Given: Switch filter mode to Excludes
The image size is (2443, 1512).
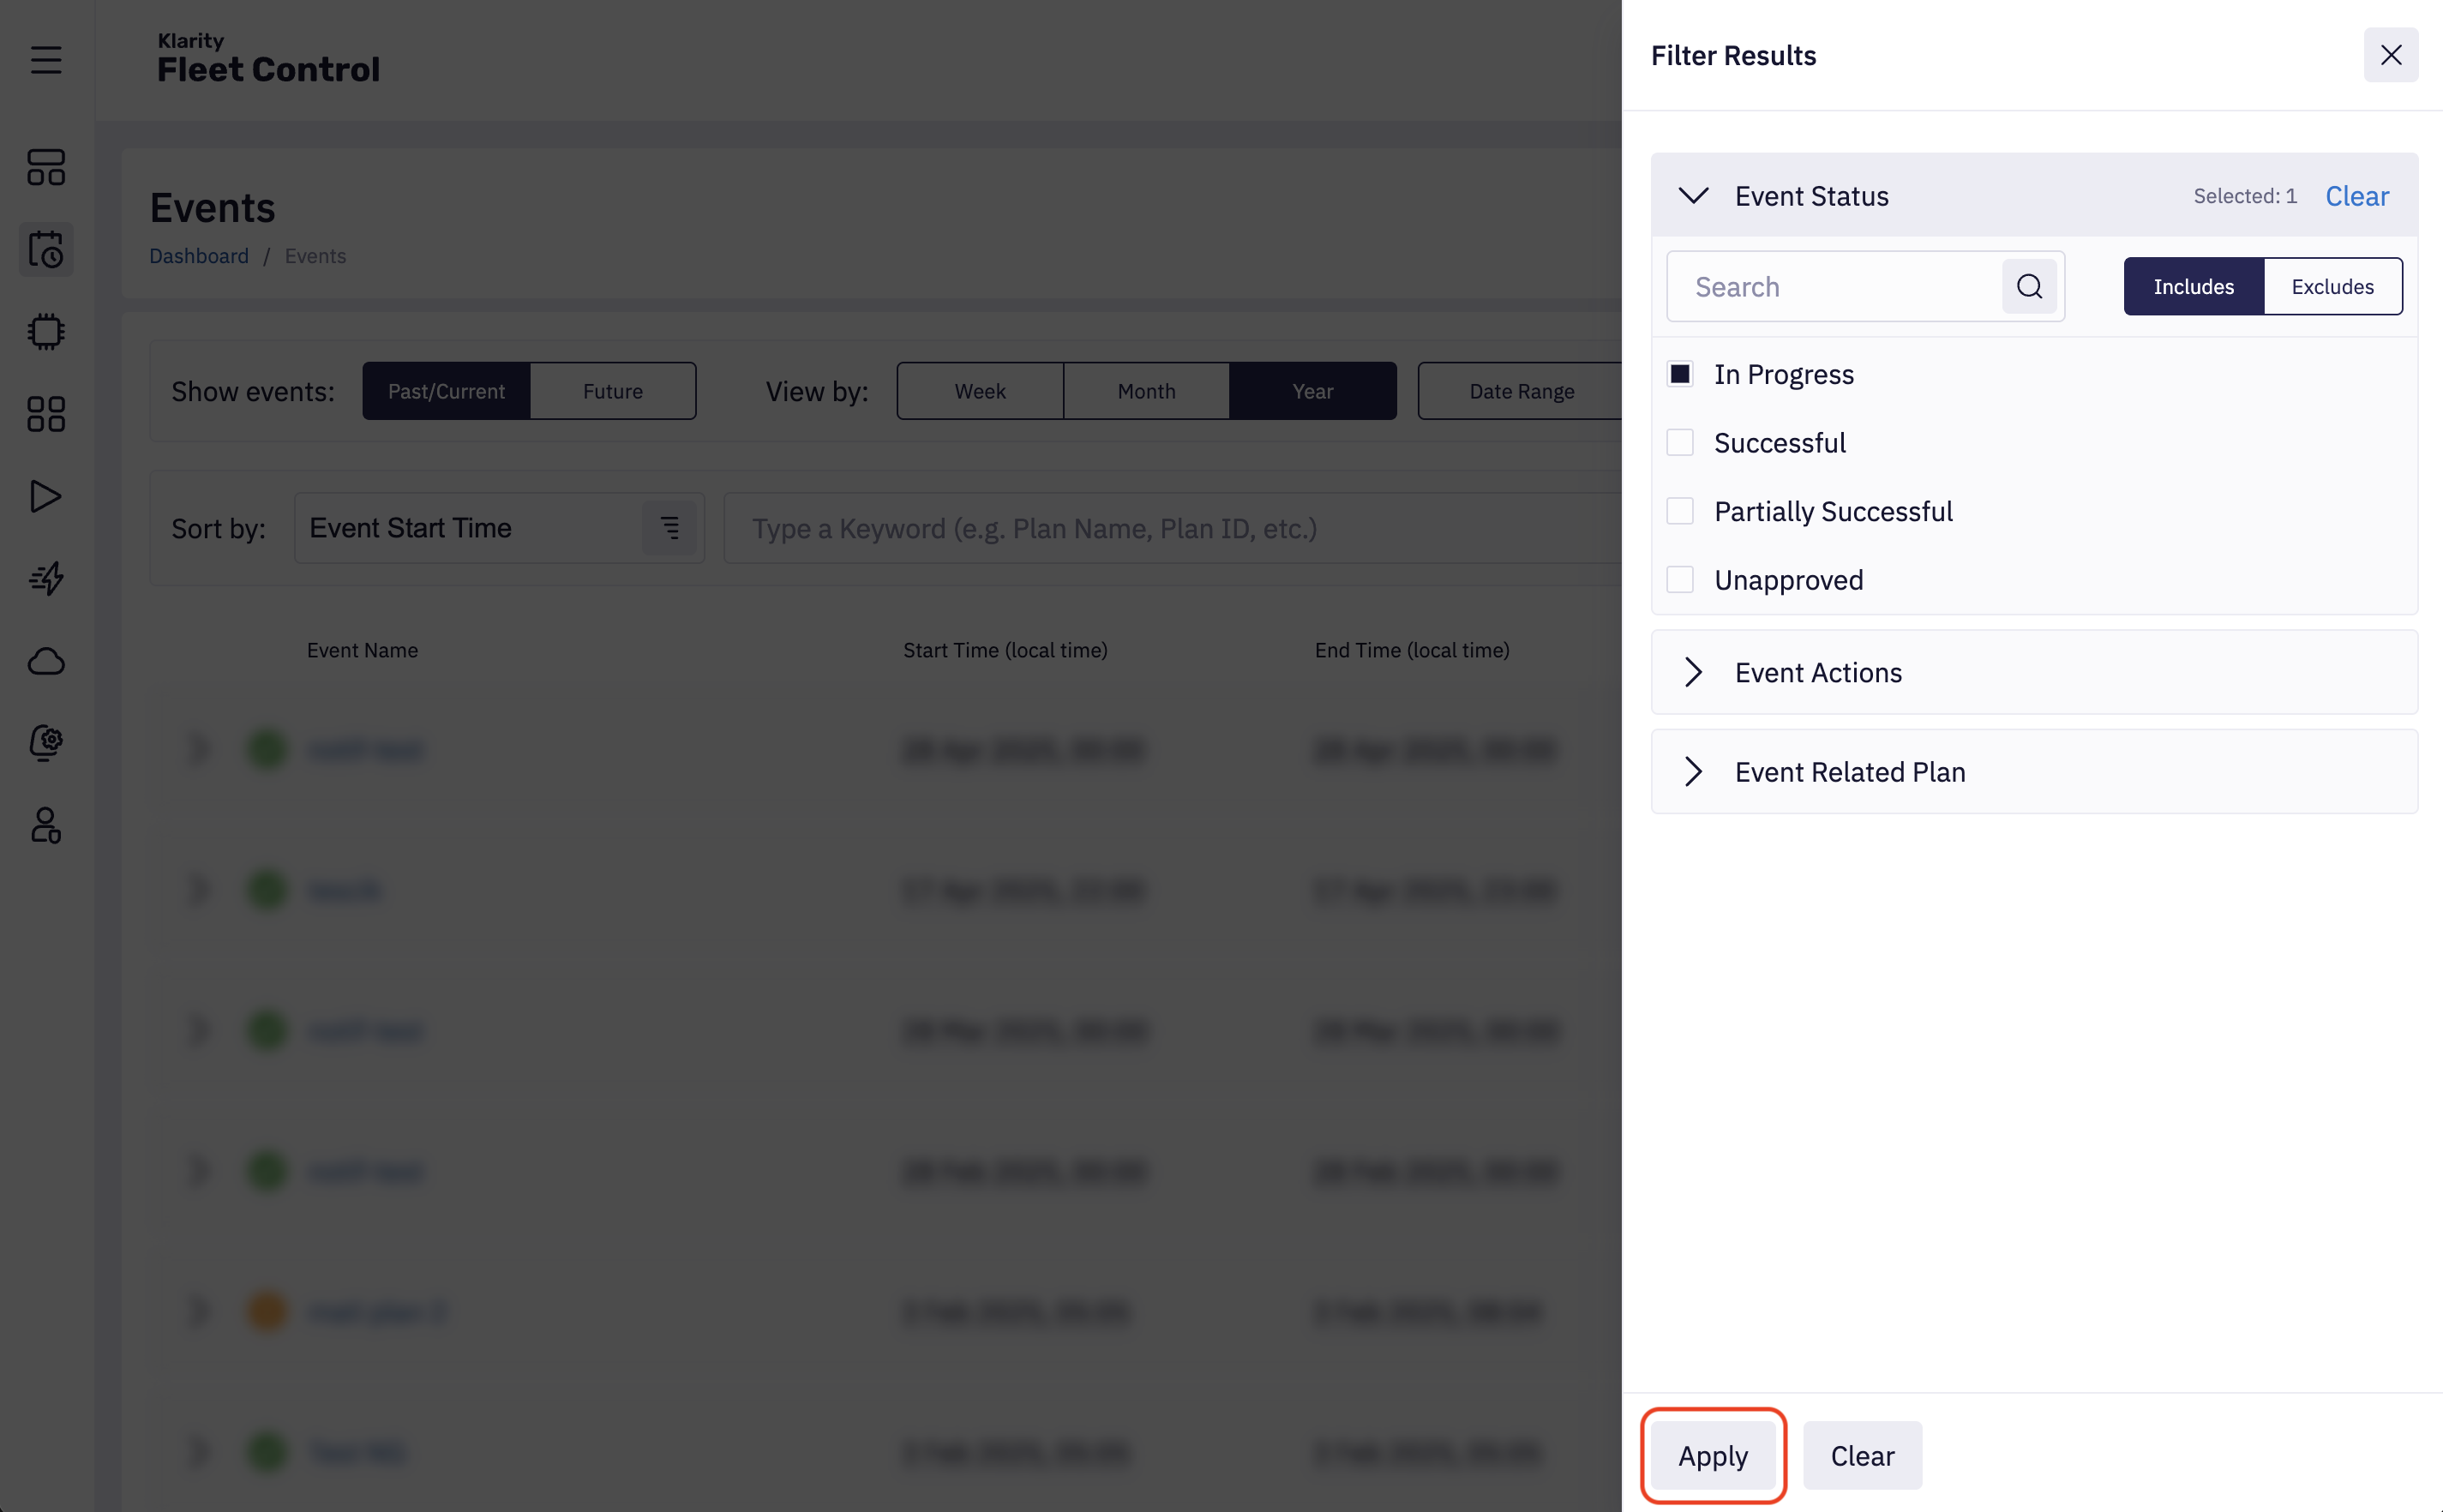Looking at the screenshot, I should coord(2332,287).
